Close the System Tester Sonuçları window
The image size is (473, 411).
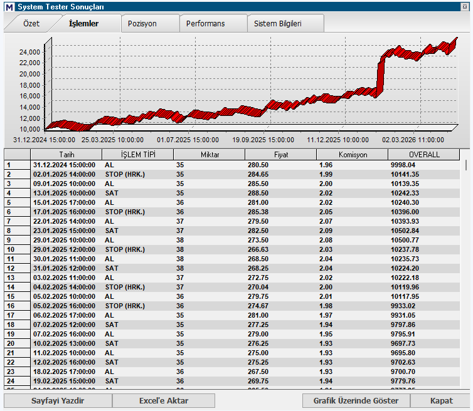point(465,7)
